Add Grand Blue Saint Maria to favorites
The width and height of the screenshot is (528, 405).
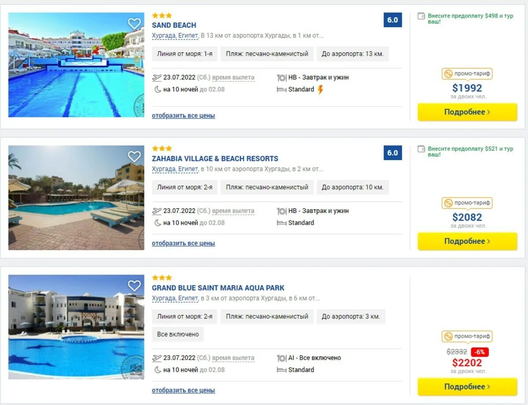(134, 286)
